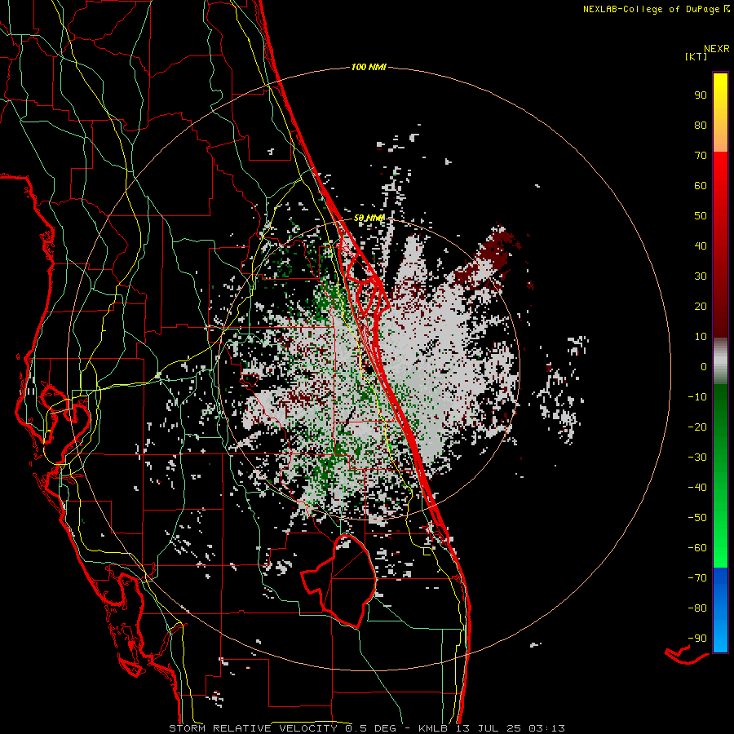The width and height of the screenshot is (734, 734).
Task: Click the -20 scale label
Action: (697, 427)
